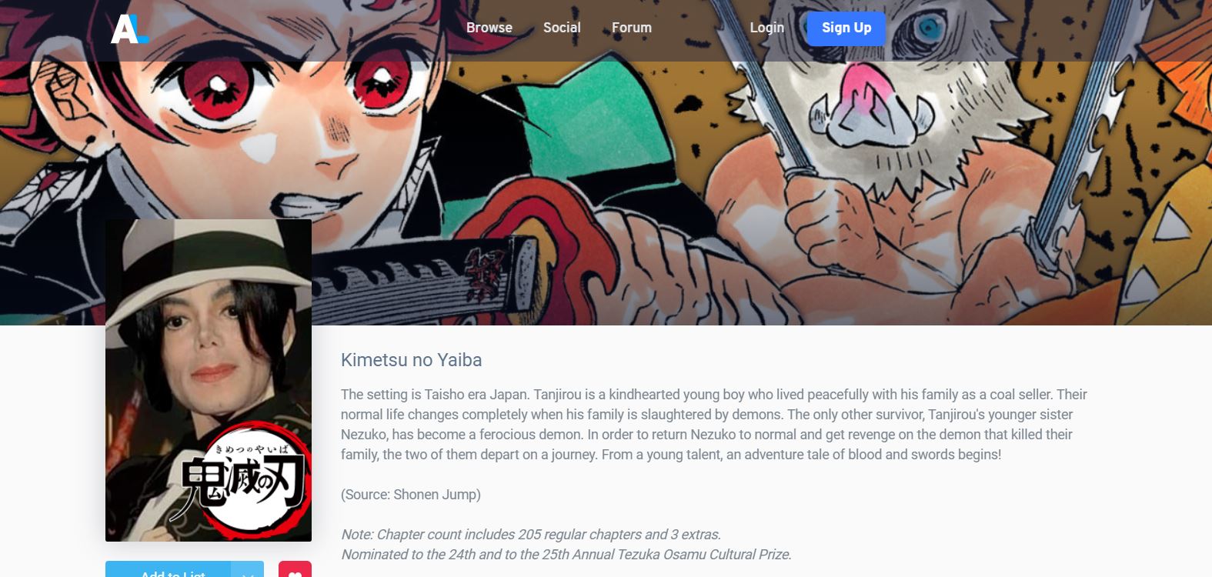Open the Social menu item
The width and height of the screenshot is (1212, 577).
point(562,28)
